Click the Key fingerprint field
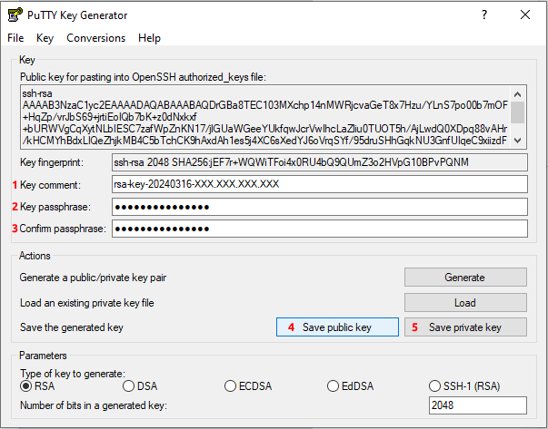This screenshot has height=429, width=548. point(319,162)
